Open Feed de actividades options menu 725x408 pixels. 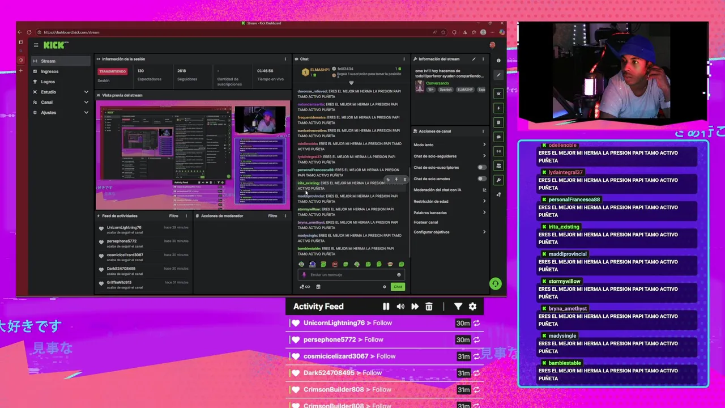186,216
